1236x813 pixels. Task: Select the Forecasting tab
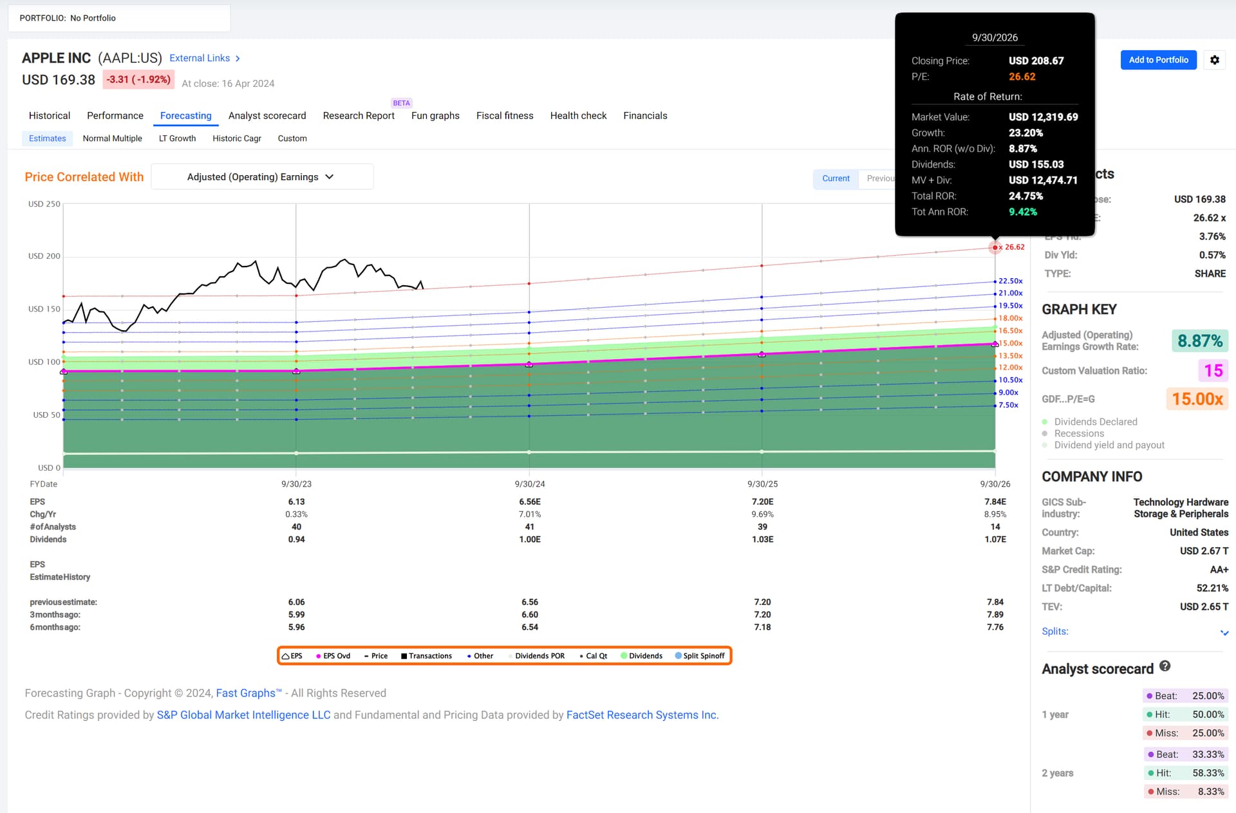(185, 116)
